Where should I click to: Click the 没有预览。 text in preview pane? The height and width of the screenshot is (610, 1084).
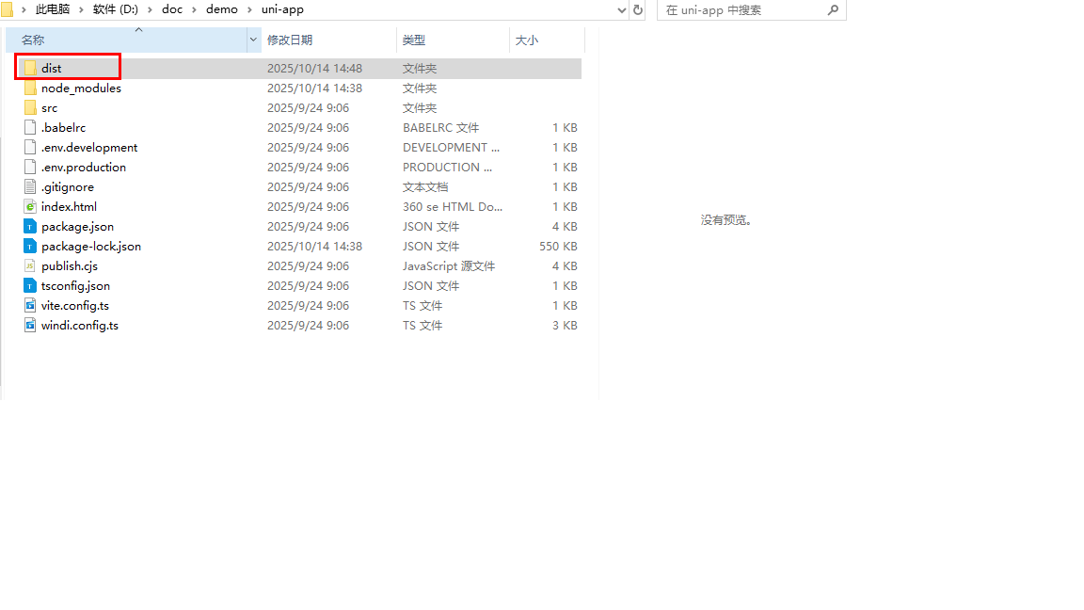point(725,219)
